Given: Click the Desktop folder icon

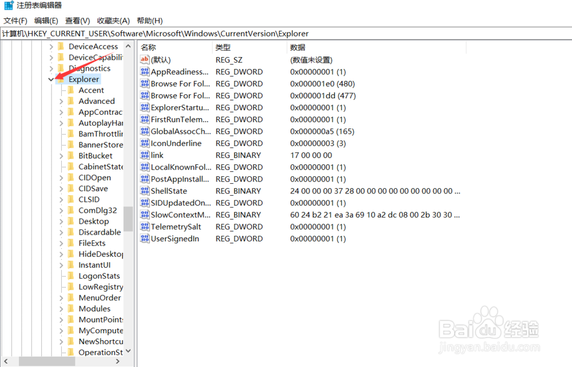Looking at the screenshot, I should (x=71, y=221).
